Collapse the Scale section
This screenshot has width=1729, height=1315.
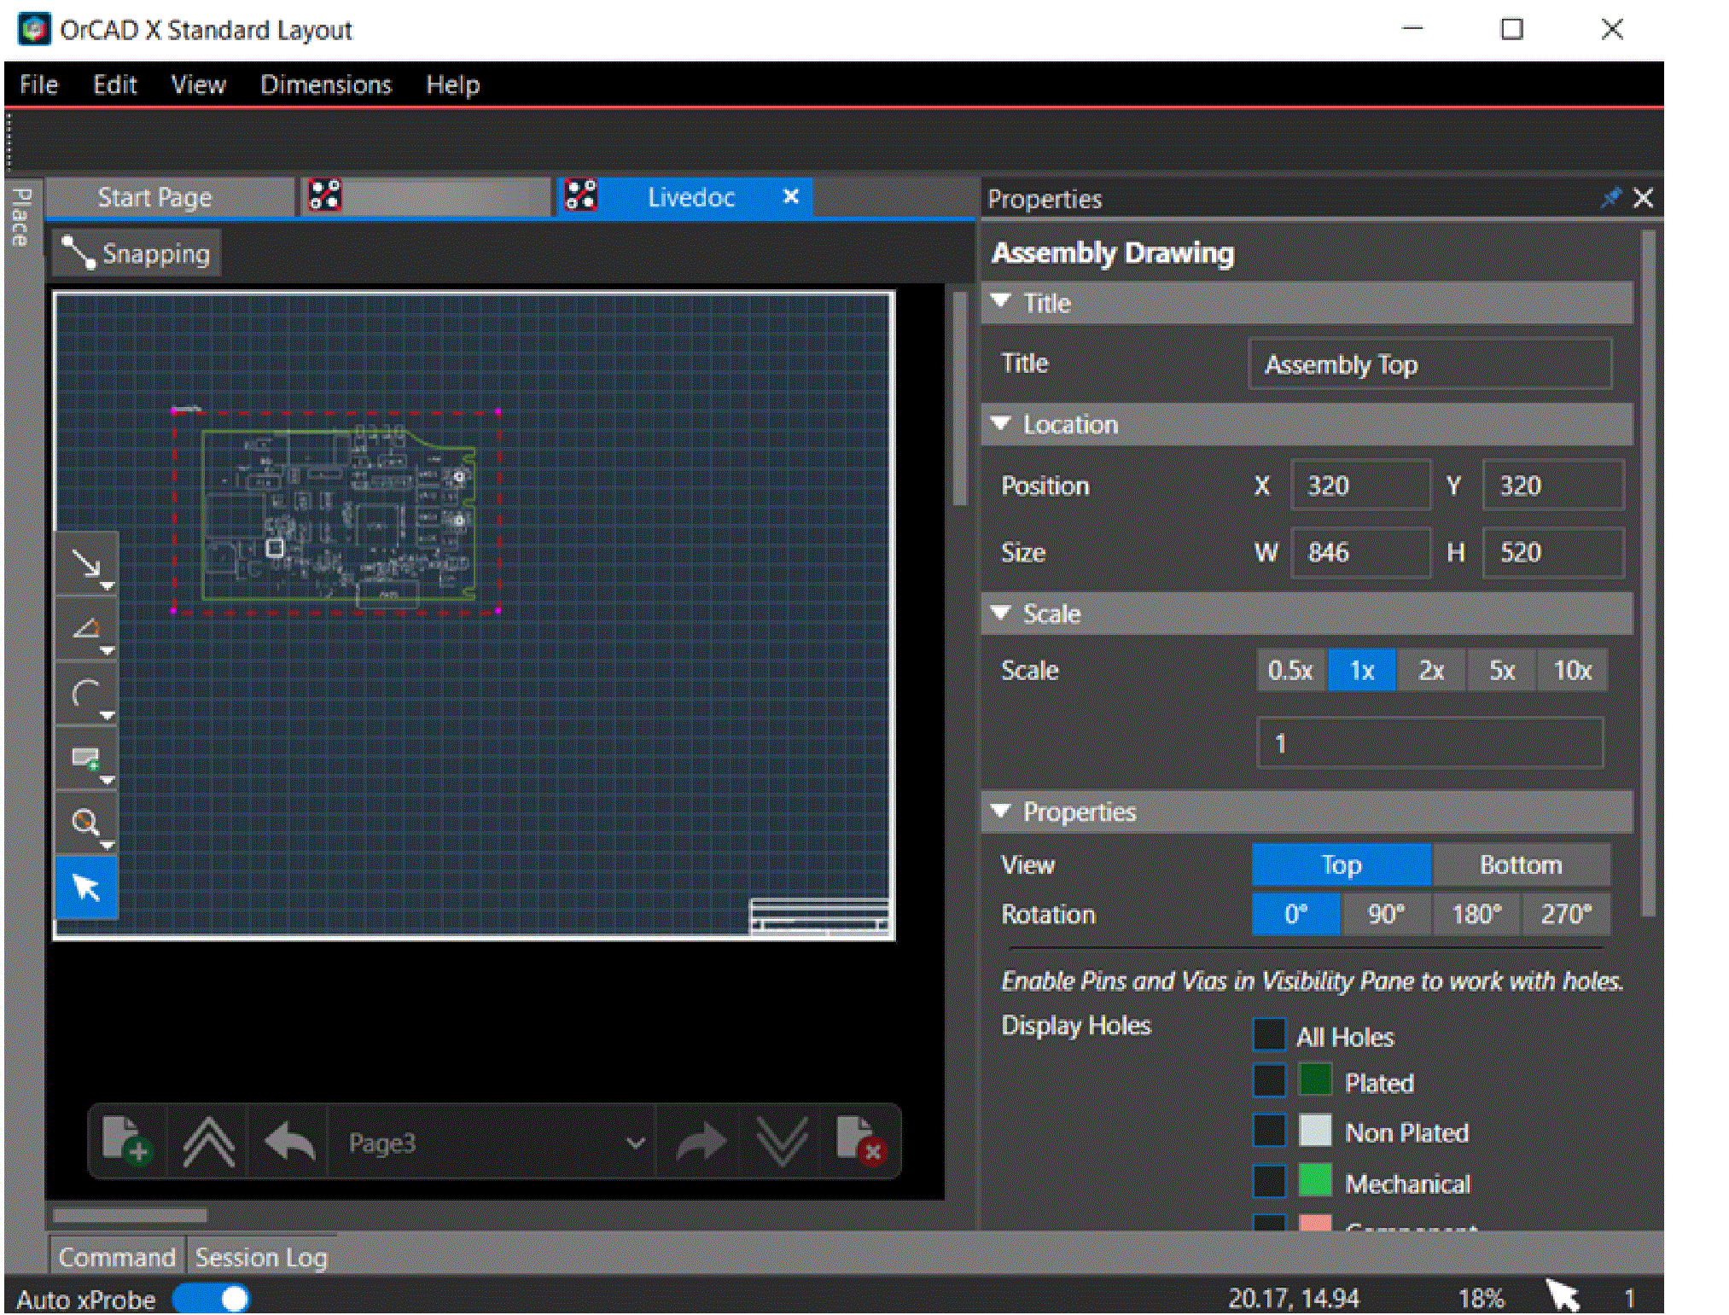(x=1002, y=612)
